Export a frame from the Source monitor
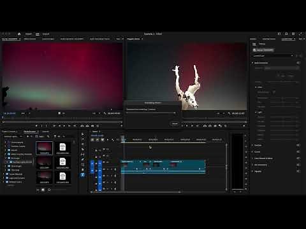The height and width of the screenshot is (229, 306). (92, 126)
